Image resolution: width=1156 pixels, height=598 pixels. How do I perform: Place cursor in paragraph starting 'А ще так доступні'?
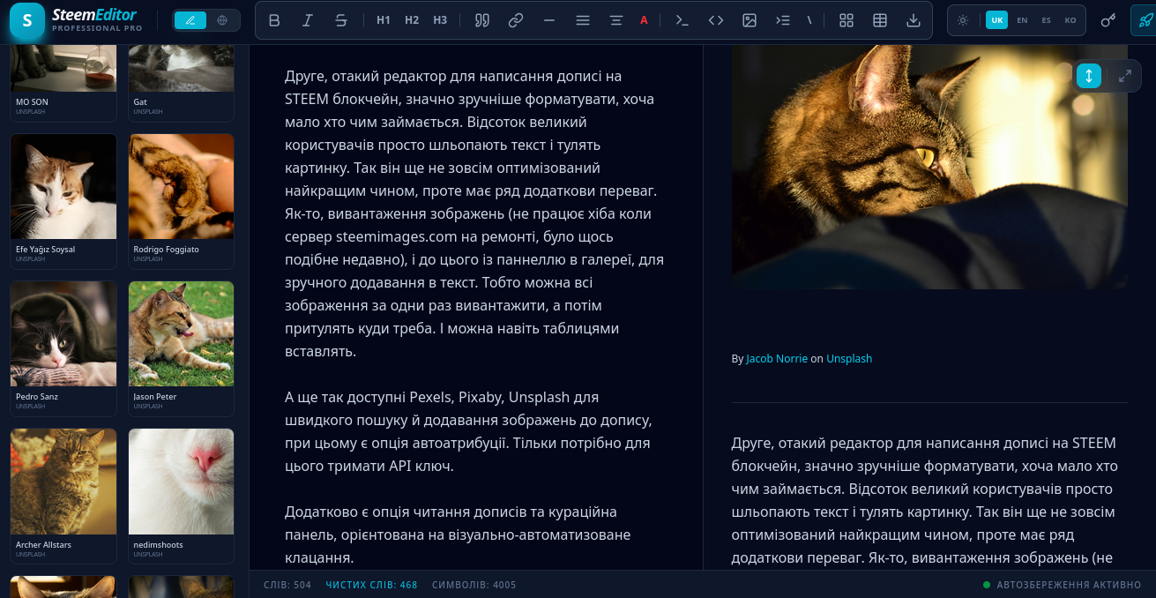point(468,431)
